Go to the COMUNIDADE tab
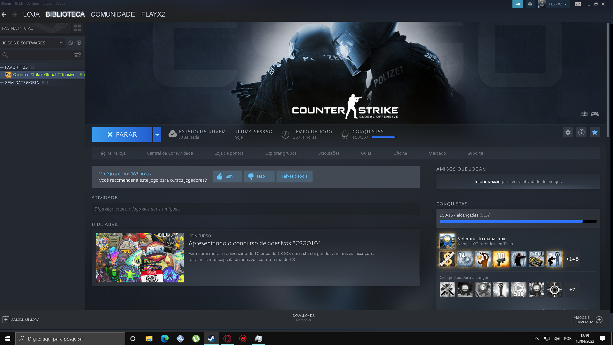 point(113,14)
